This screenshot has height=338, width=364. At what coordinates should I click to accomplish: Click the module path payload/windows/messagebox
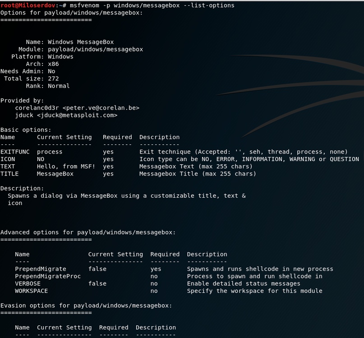[95, 49]
